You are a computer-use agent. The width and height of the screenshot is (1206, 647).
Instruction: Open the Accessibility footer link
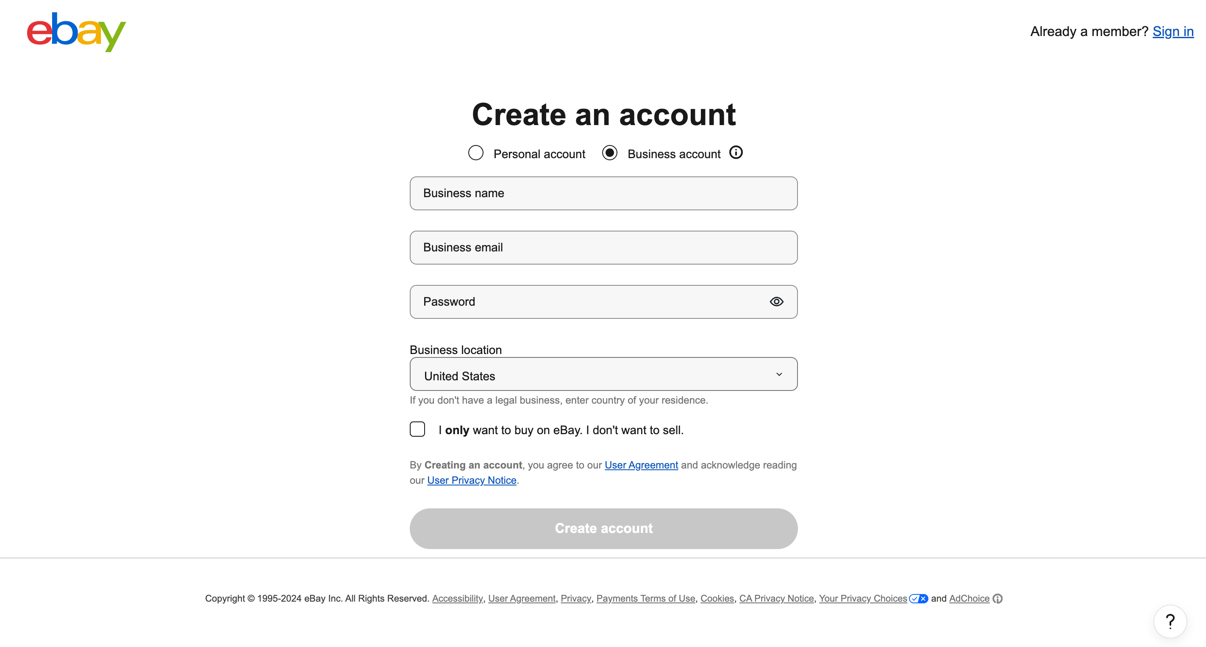click(457, 598)
